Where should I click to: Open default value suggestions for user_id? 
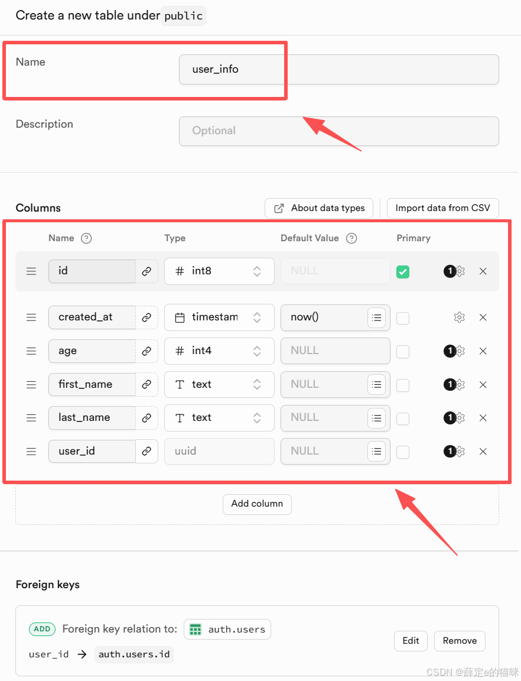click(x=376, y=452)
